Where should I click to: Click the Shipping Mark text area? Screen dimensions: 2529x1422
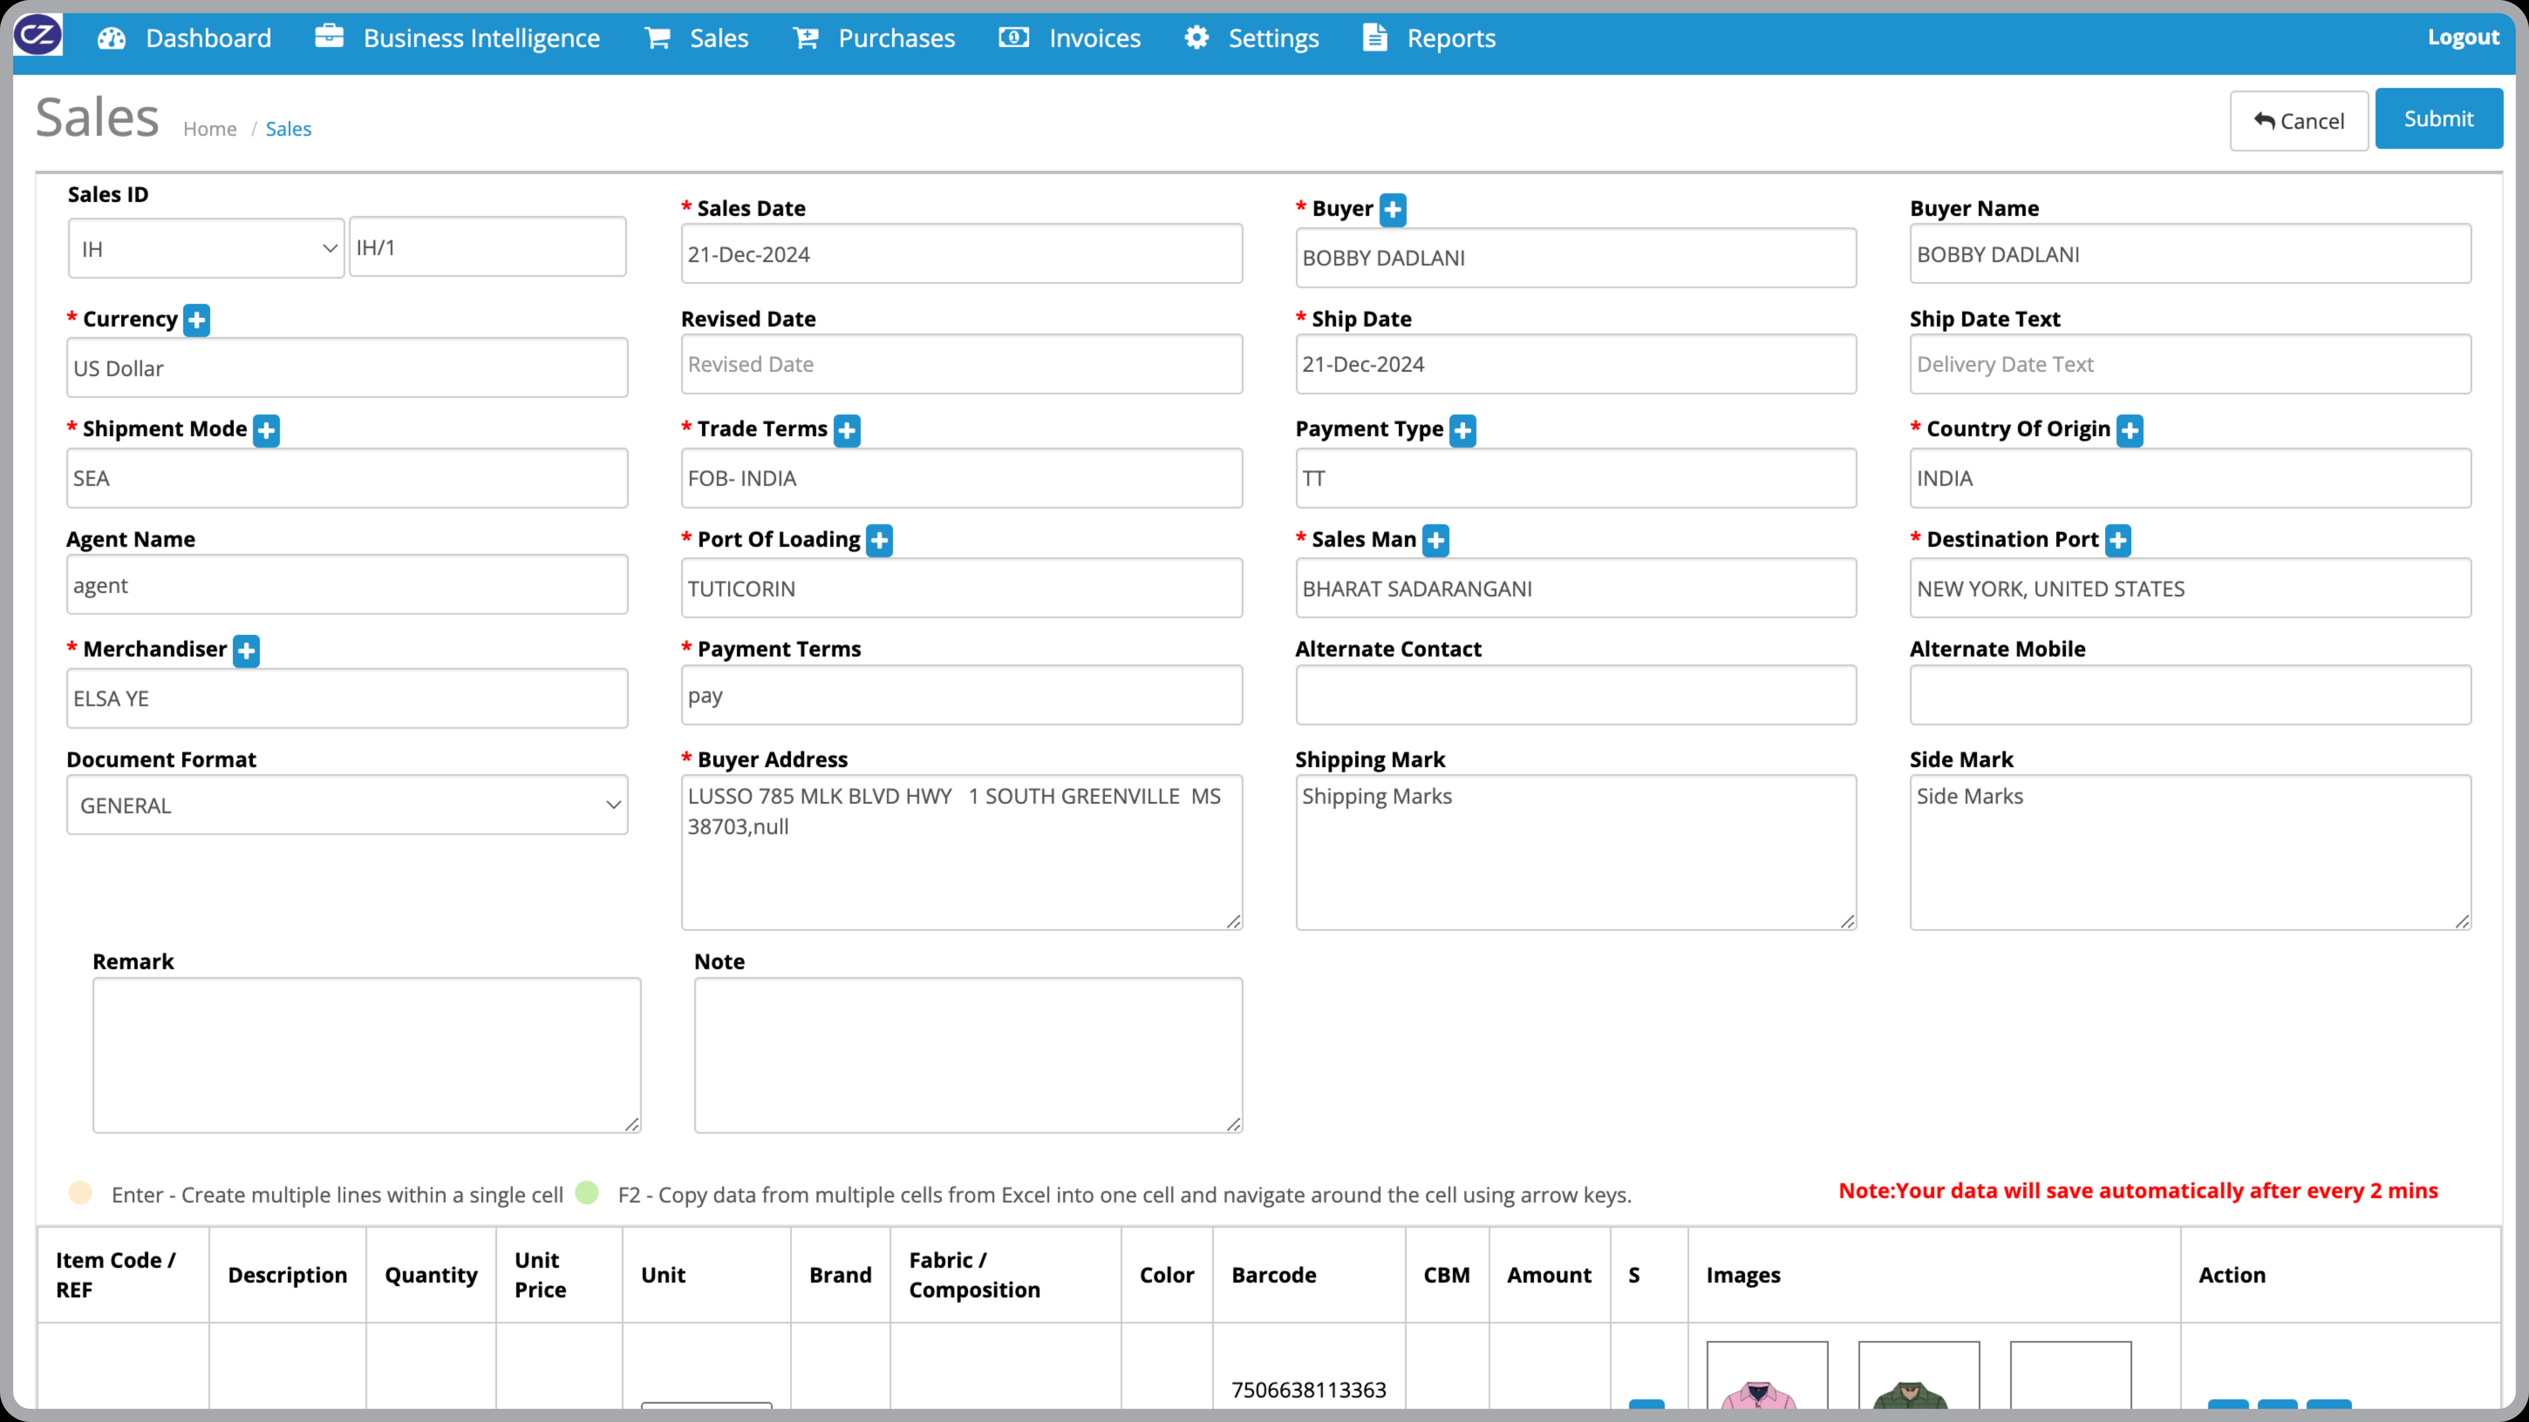coord(1575,852)
